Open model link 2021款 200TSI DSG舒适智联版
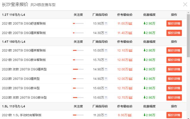190x119 pixels. tap(24, 23)
